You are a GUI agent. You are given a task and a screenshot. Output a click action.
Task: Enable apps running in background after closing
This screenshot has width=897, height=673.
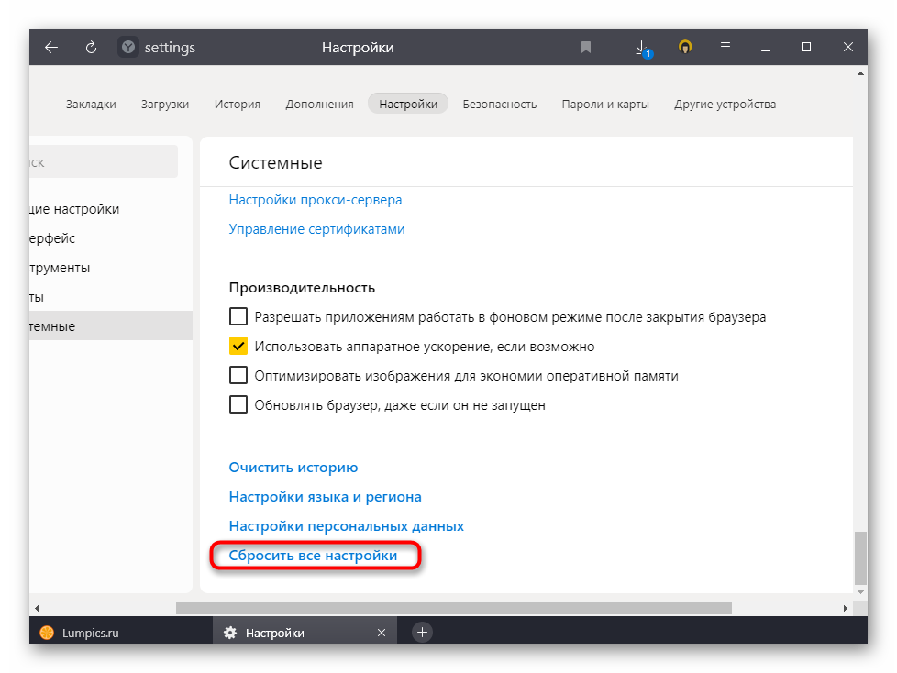tap(238, 316)
